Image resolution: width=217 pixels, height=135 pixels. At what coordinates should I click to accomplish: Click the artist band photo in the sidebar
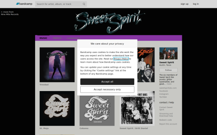169,53
